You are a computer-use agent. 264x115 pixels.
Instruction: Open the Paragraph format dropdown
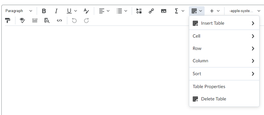19,11
